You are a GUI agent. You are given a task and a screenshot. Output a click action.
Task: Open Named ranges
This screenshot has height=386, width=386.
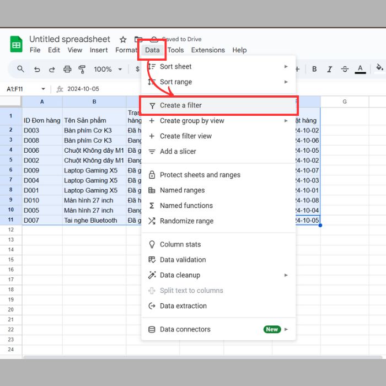pos(218,190)
